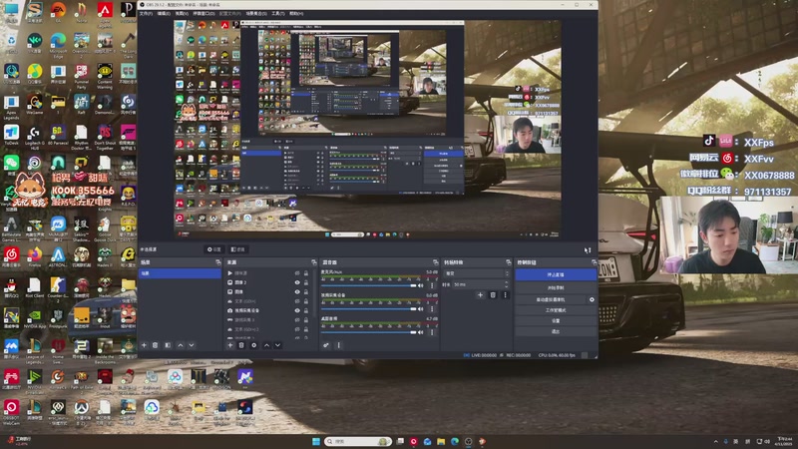Open the Logitech G HUB desktop shortcut

35,138
